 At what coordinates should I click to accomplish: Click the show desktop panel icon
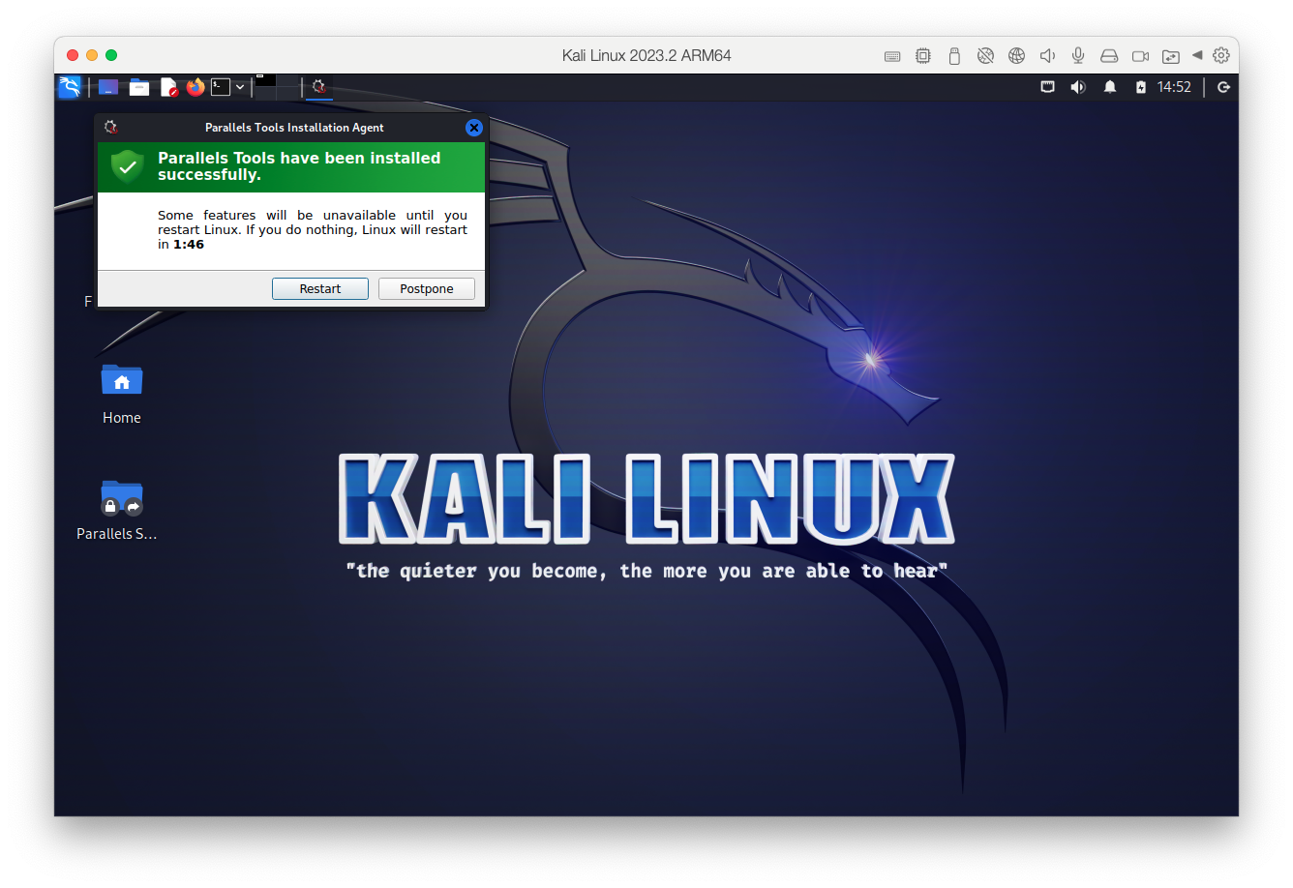pyautogui.click(x=108, y=87)
